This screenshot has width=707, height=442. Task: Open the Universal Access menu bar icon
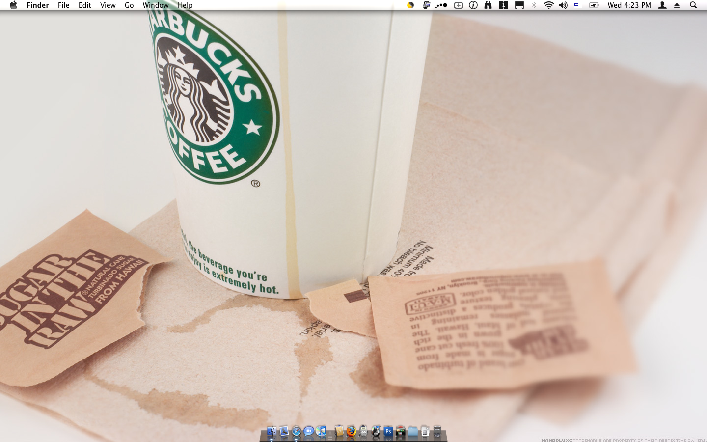click(x=473, y=5)
